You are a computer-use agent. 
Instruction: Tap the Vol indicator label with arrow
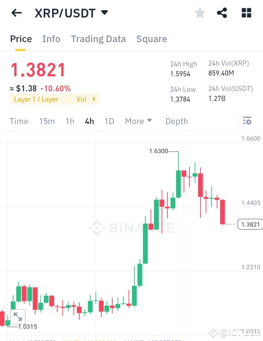pos(84,99)
